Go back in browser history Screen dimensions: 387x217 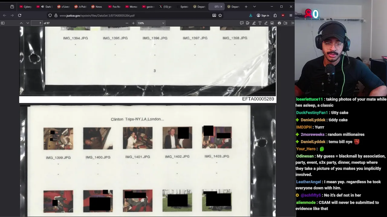5,15
